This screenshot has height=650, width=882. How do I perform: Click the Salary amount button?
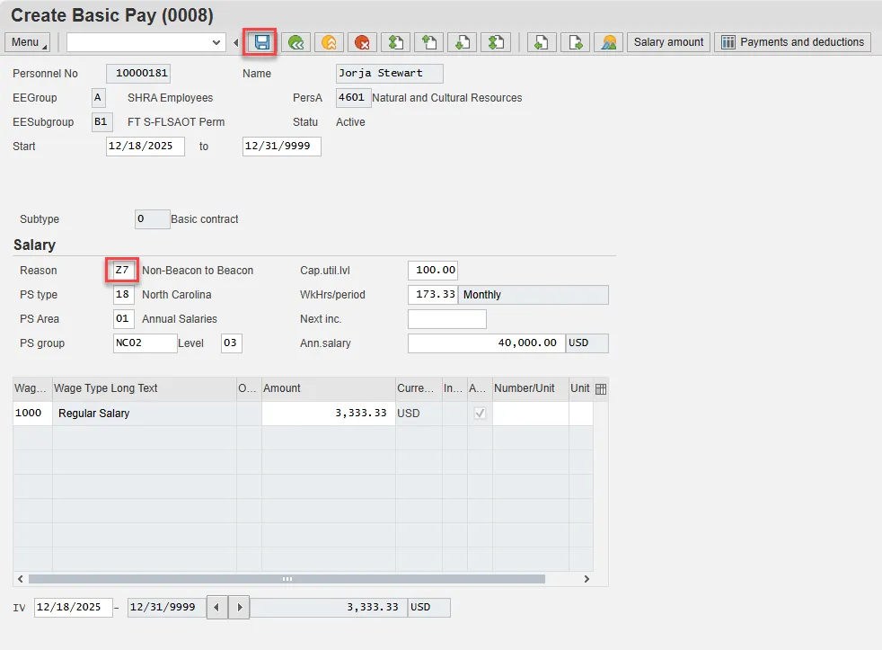pos(668,42)
